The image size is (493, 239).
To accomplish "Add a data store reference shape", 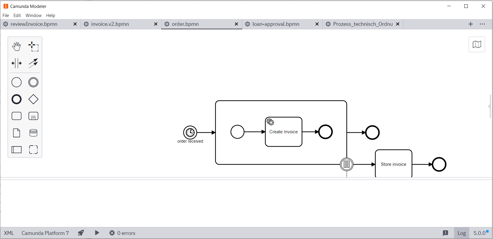I will tap(33, 133).
